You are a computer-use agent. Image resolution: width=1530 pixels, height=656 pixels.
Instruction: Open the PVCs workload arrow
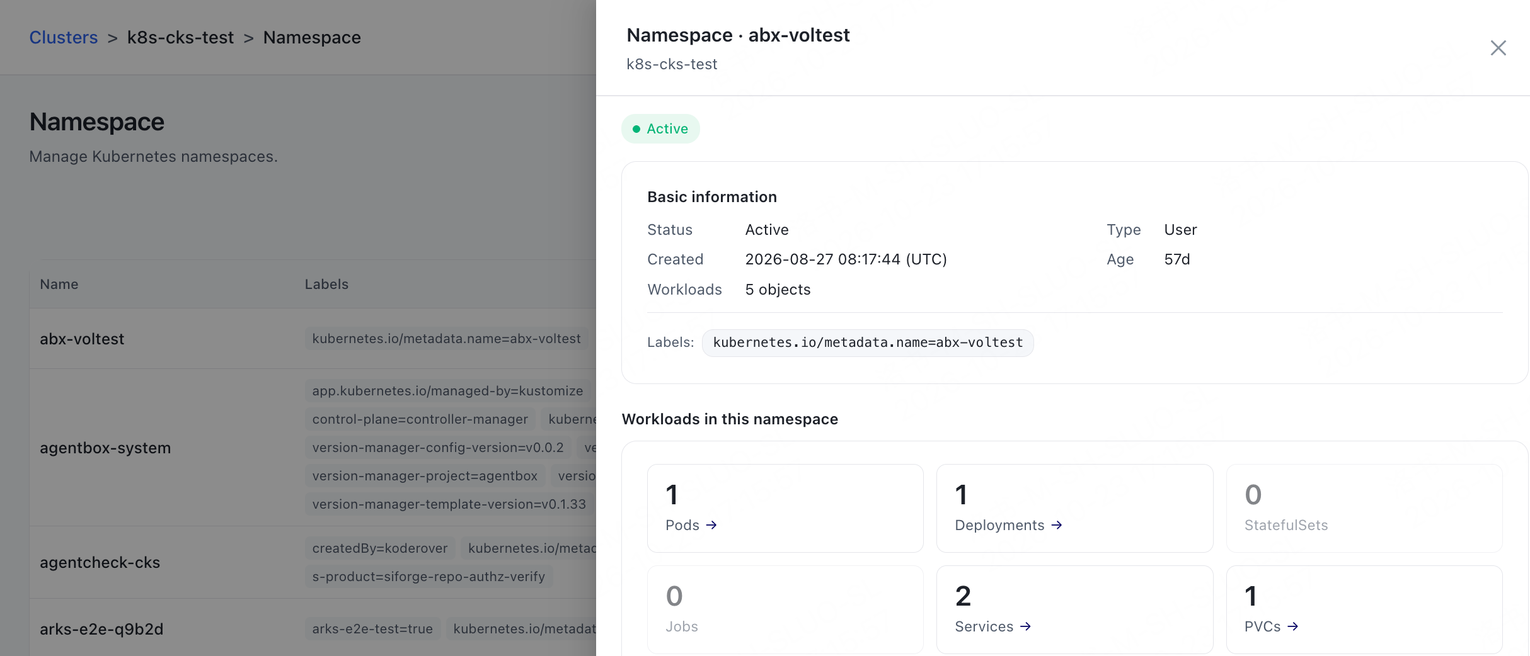[1293, 626]
